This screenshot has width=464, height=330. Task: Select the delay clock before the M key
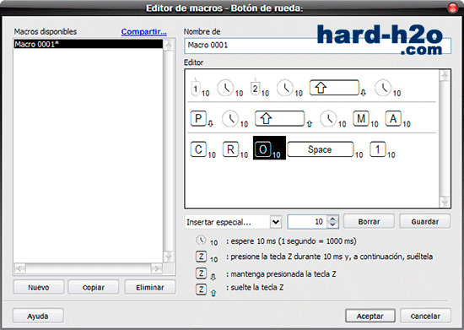click(x=329, y=119)
